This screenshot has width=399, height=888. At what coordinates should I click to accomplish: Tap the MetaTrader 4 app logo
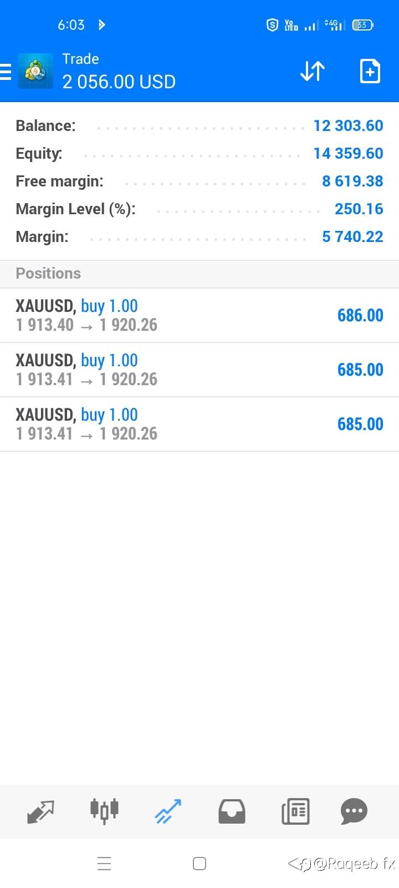coord(35,71)
